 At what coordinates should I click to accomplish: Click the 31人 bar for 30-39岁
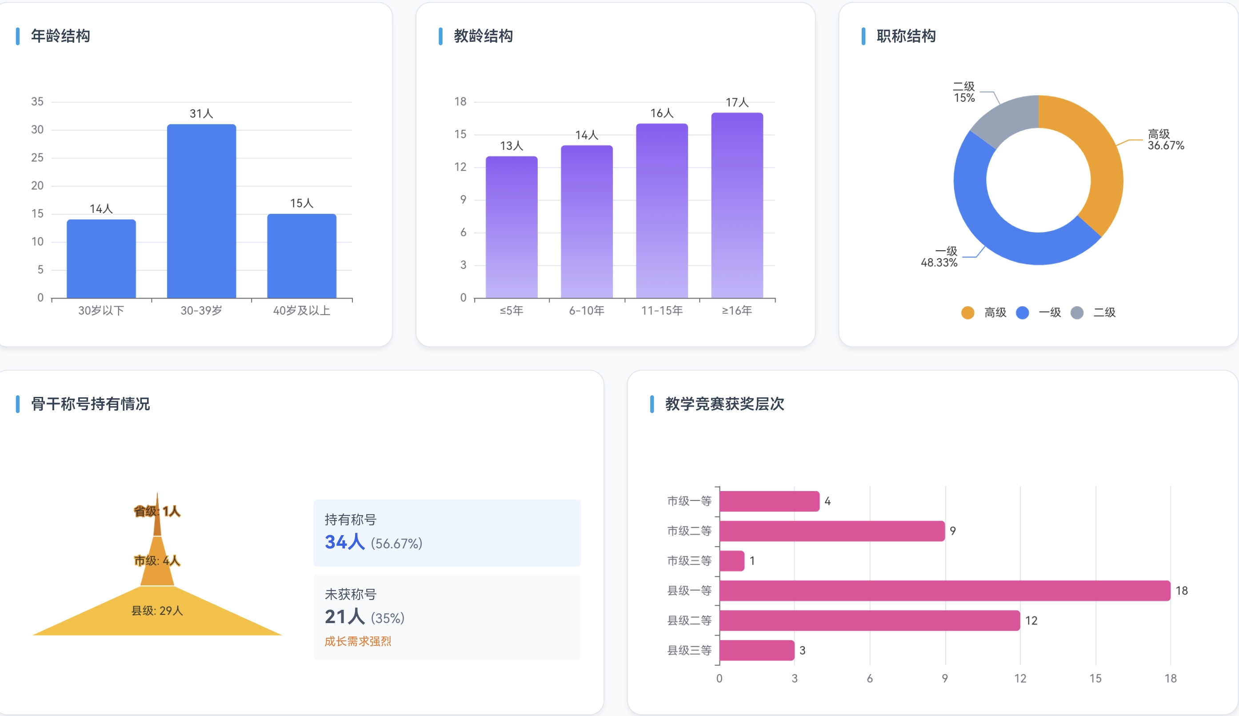(201, 212)
